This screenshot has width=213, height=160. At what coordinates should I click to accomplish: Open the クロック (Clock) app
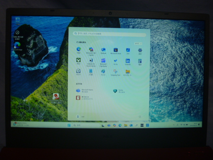pyautogui.click(x=78, y=72)
